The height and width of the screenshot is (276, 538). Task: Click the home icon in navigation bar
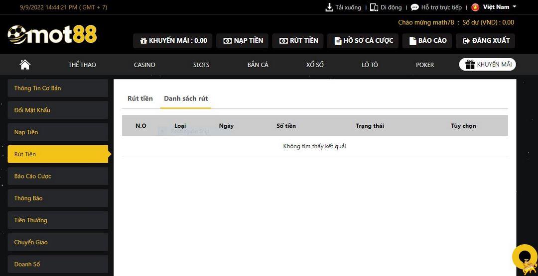click(x=25, y=65)
